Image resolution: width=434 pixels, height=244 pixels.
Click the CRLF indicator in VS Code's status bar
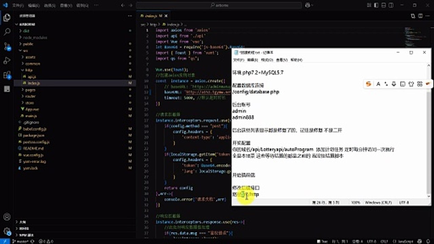(384, 241)
